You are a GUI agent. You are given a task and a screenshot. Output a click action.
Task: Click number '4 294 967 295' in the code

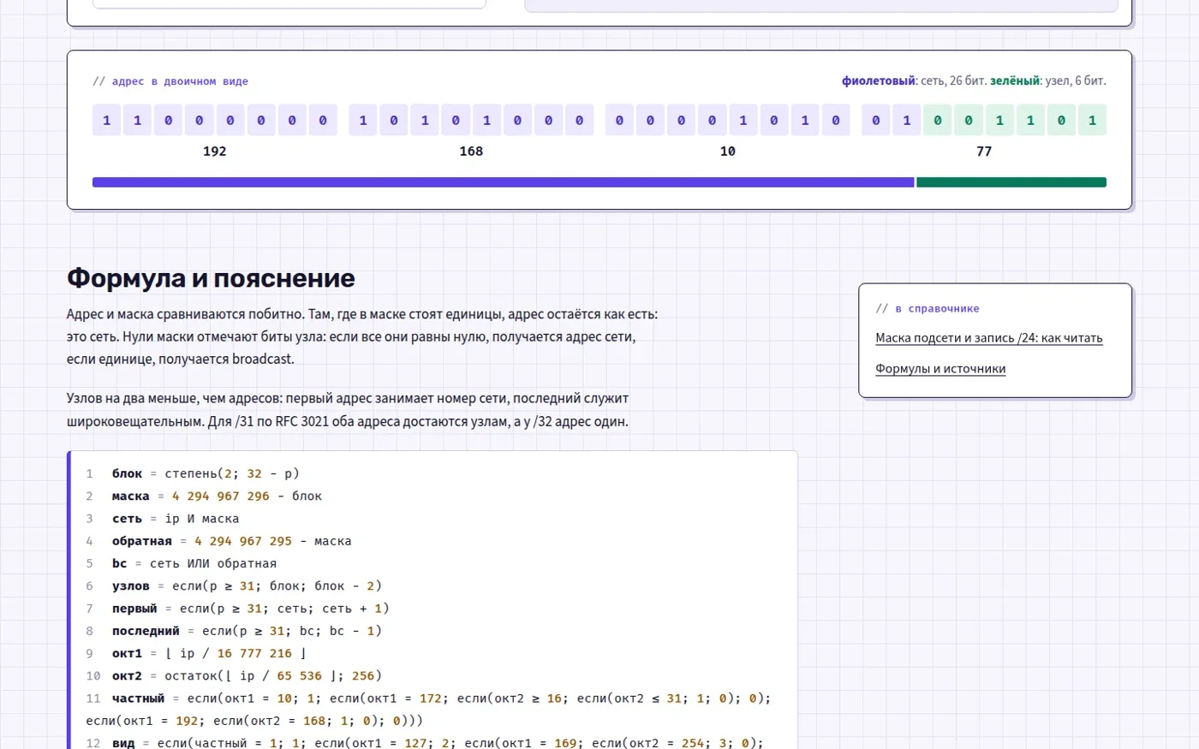(243, 541)
